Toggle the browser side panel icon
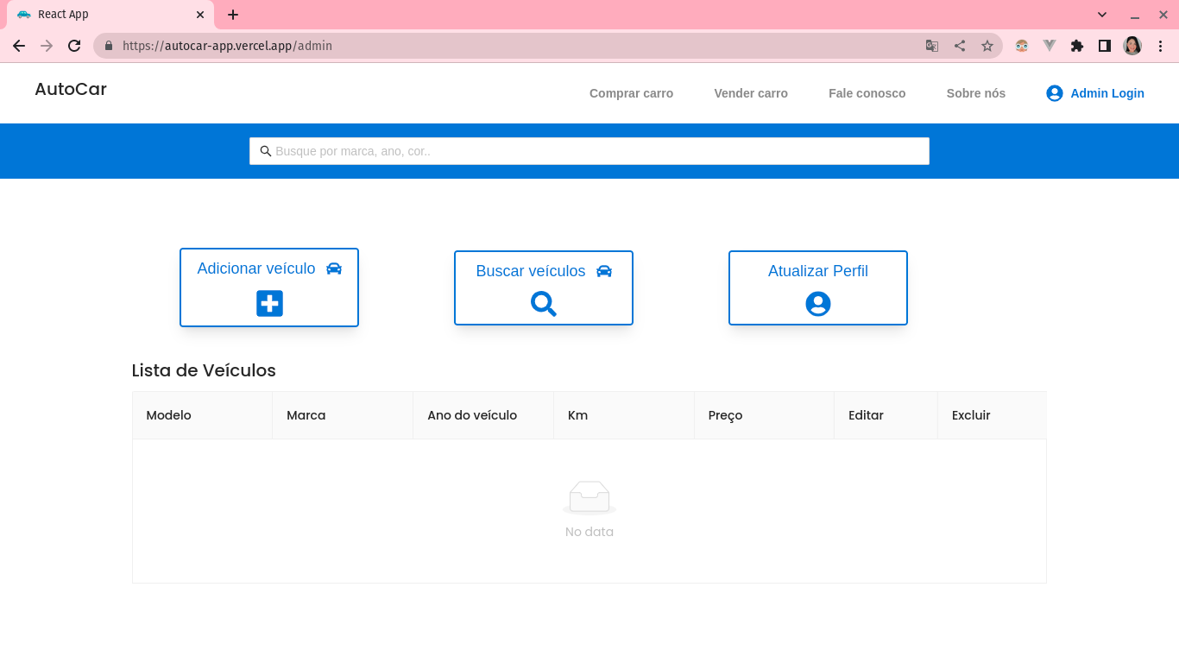 coord(1105,46)
